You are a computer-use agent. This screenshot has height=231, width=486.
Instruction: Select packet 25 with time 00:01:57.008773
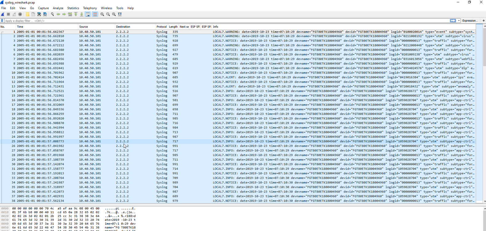click(x=238, y=141)
